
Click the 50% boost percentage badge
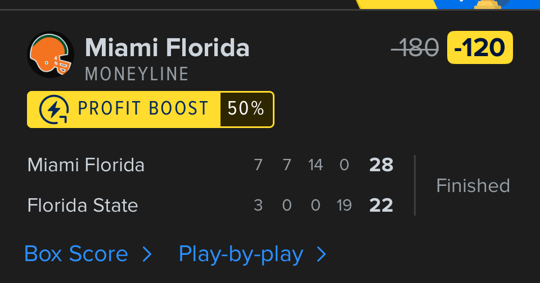[x=246, y=109]
